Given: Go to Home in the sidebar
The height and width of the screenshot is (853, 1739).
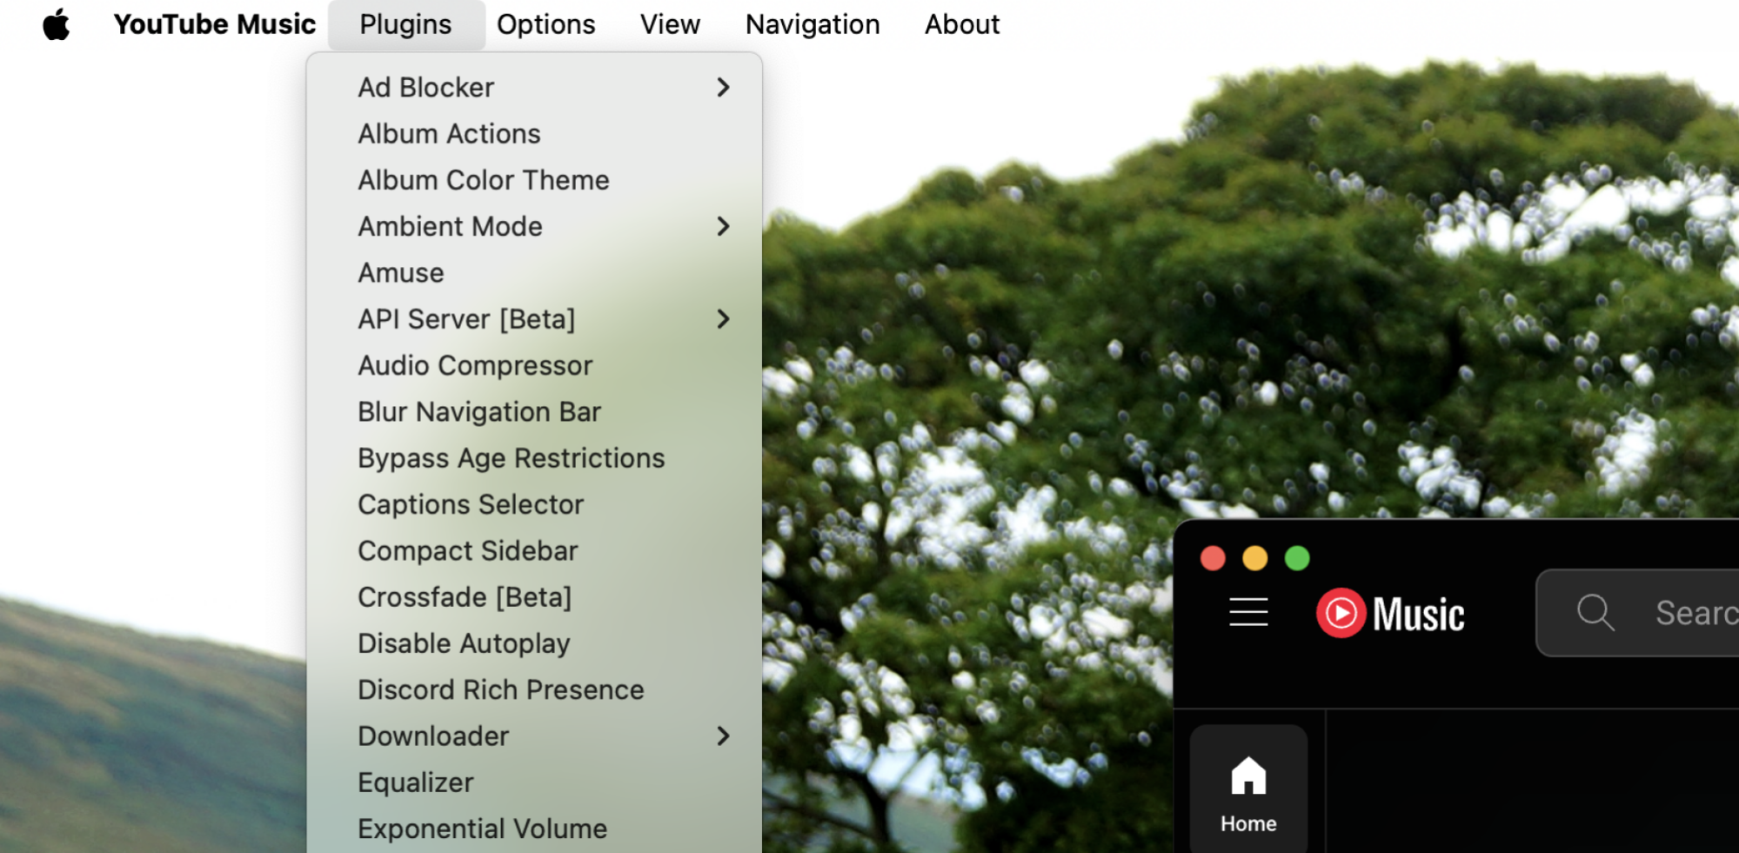Looking at the screenshot, I should pos(1248,790).
